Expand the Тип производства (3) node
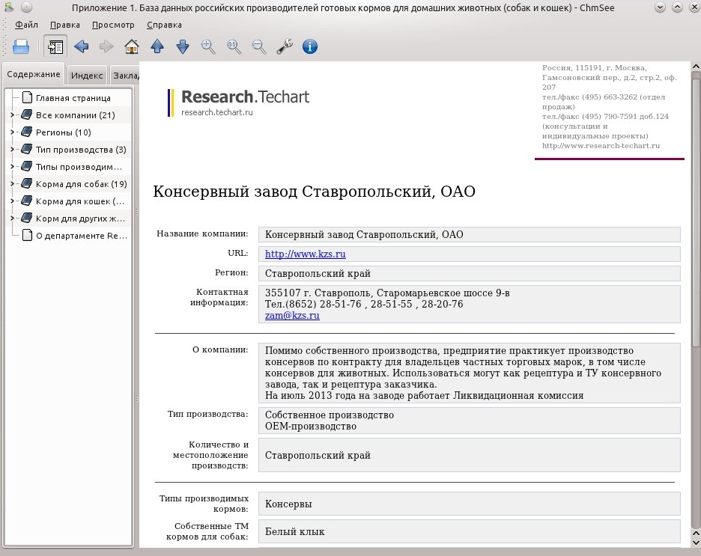Screen dimensions: 701x556 [x=12, y=150]
